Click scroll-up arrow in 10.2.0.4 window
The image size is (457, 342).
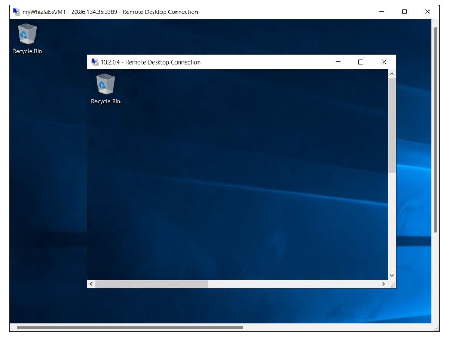click(392, 74)
